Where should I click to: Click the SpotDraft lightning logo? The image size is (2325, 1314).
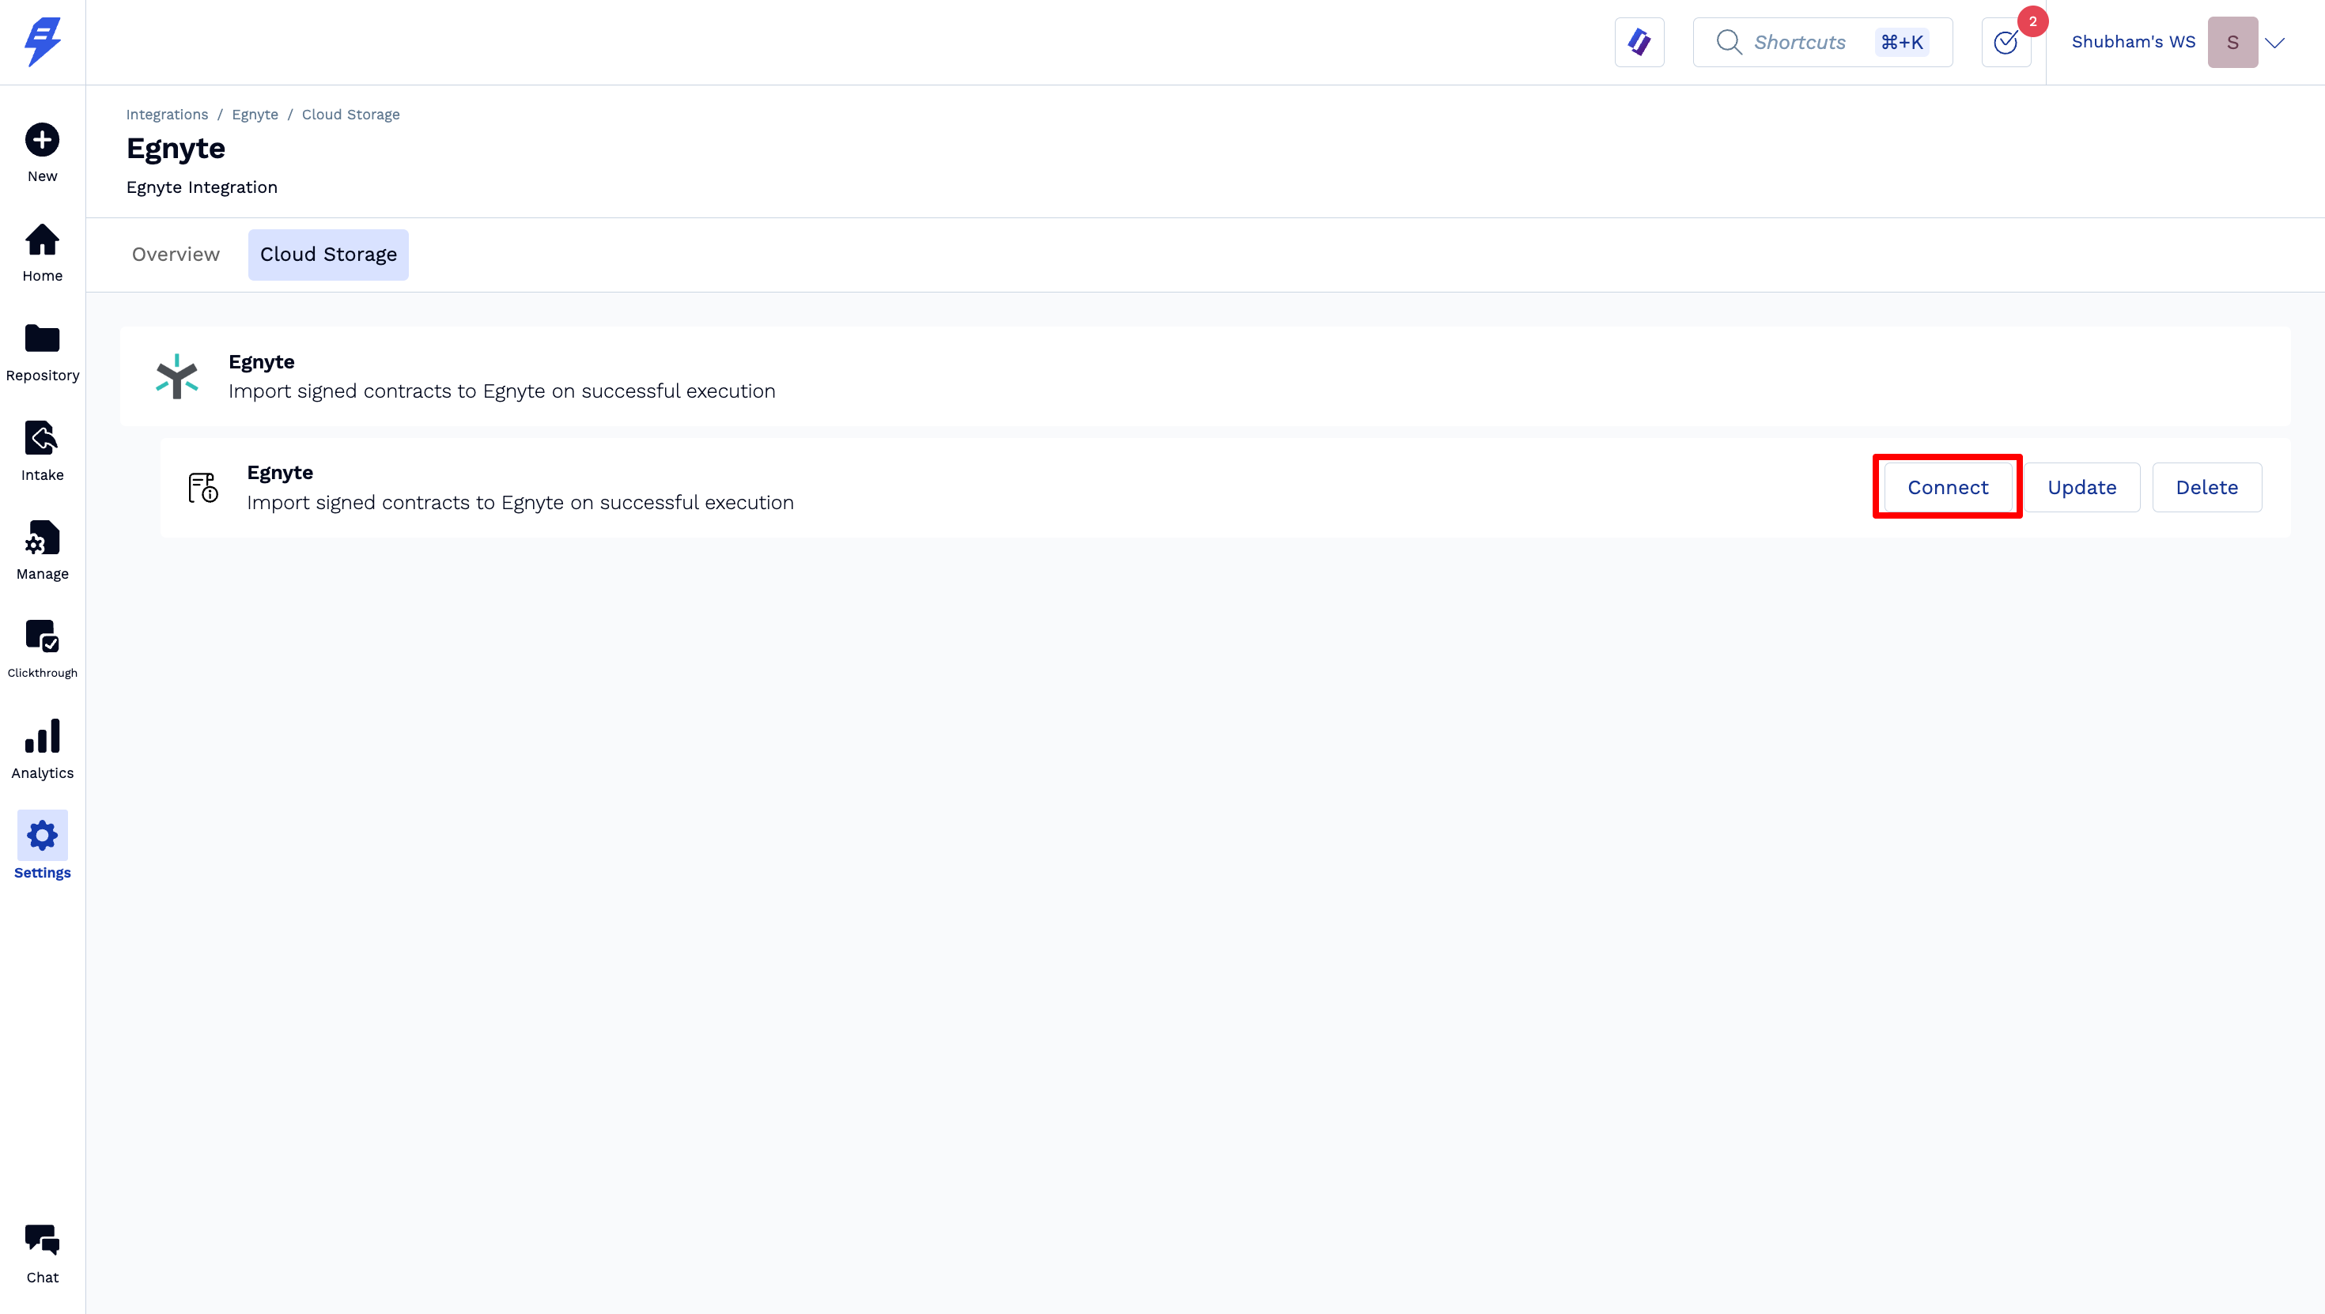point(43,42)
